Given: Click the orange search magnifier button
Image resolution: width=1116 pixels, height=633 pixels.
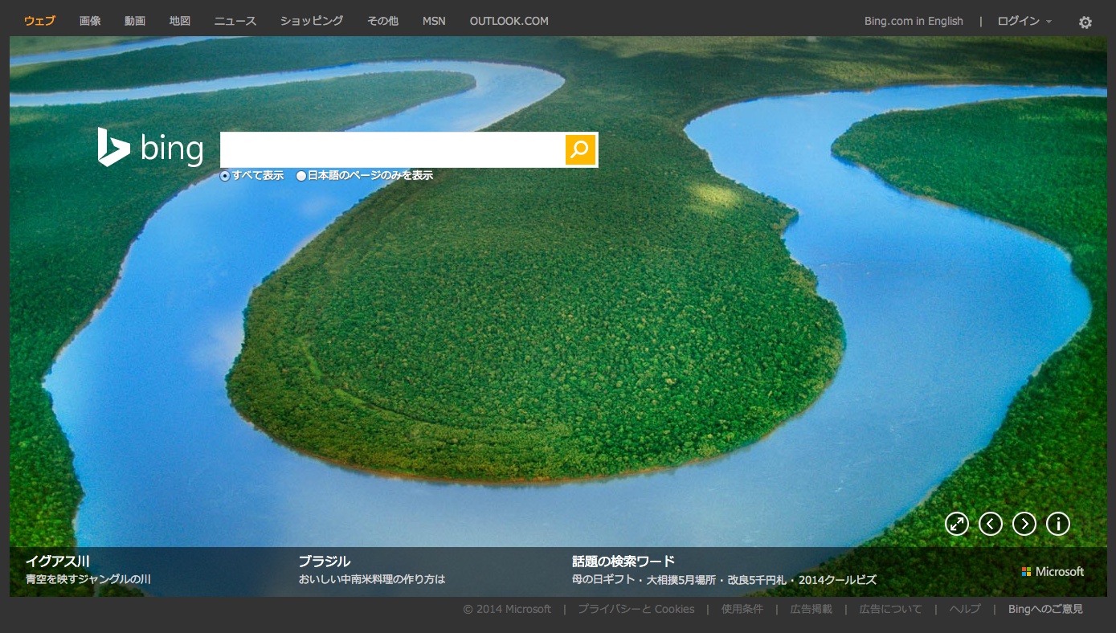Looking at the screenshot, I should point(580,149).
